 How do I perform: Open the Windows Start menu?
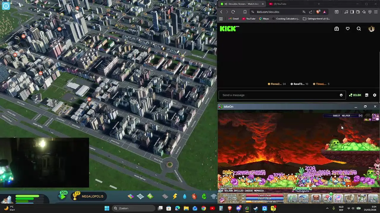pyautogui.click(x=107, y=208)
